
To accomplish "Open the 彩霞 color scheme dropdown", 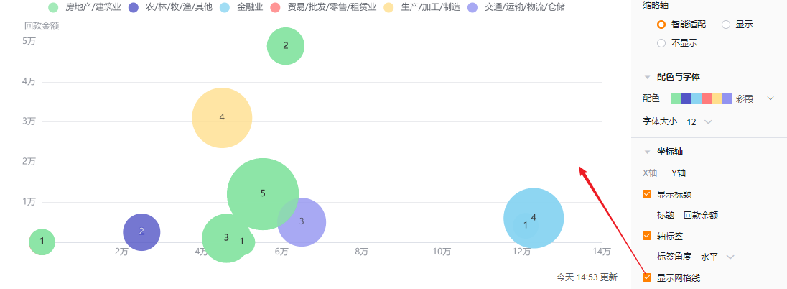I will pos(771,98).
